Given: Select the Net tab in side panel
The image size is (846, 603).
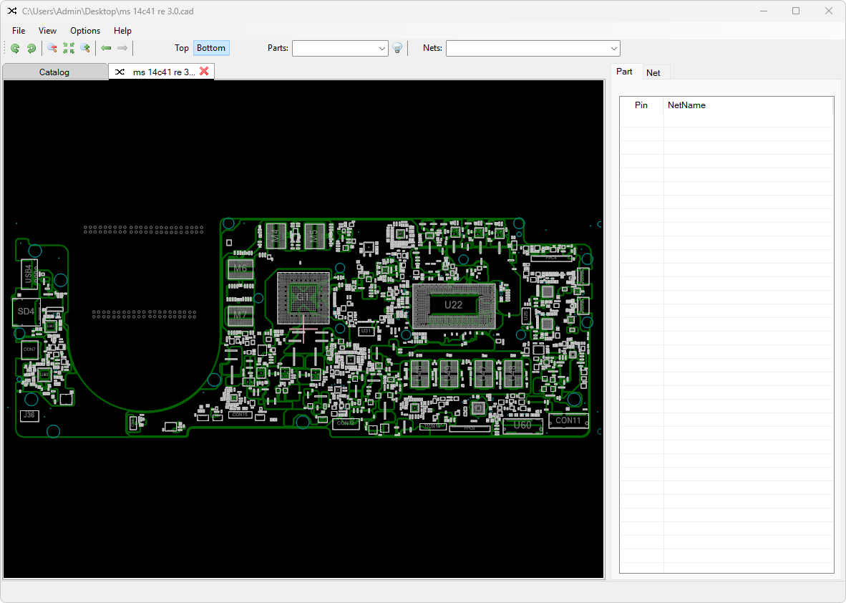Looking at the screenshot, I should [653, 72].
